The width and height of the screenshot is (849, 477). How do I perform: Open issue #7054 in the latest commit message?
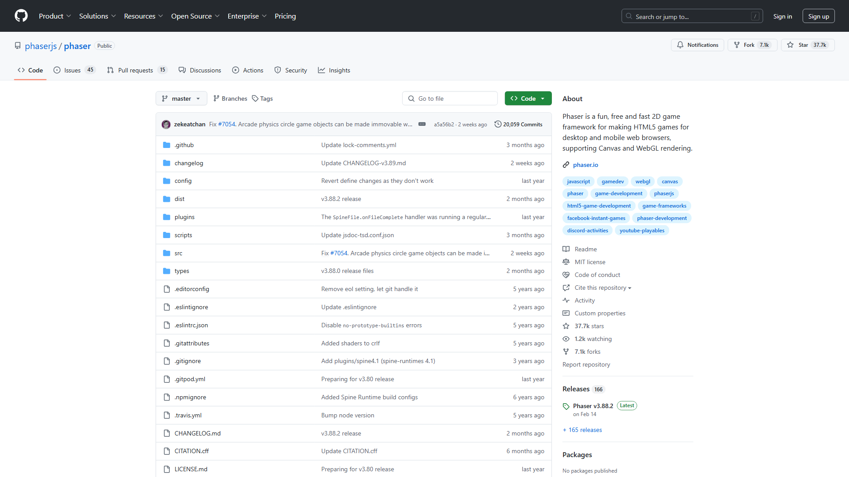click(227, 125)
